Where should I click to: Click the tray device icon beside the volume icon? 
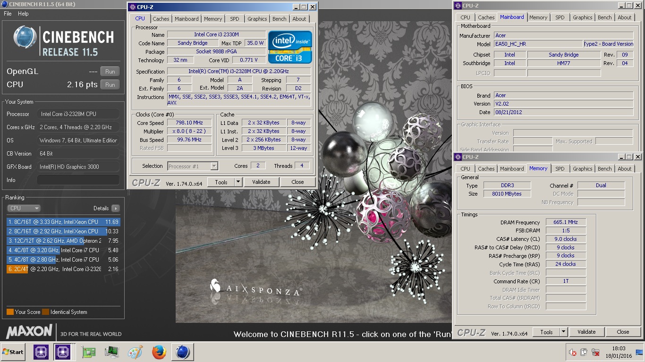point(584,352)
